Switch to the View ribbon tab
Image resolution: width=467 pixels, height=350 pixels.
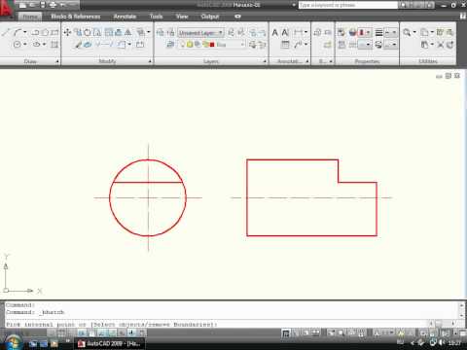click(182, 17)
